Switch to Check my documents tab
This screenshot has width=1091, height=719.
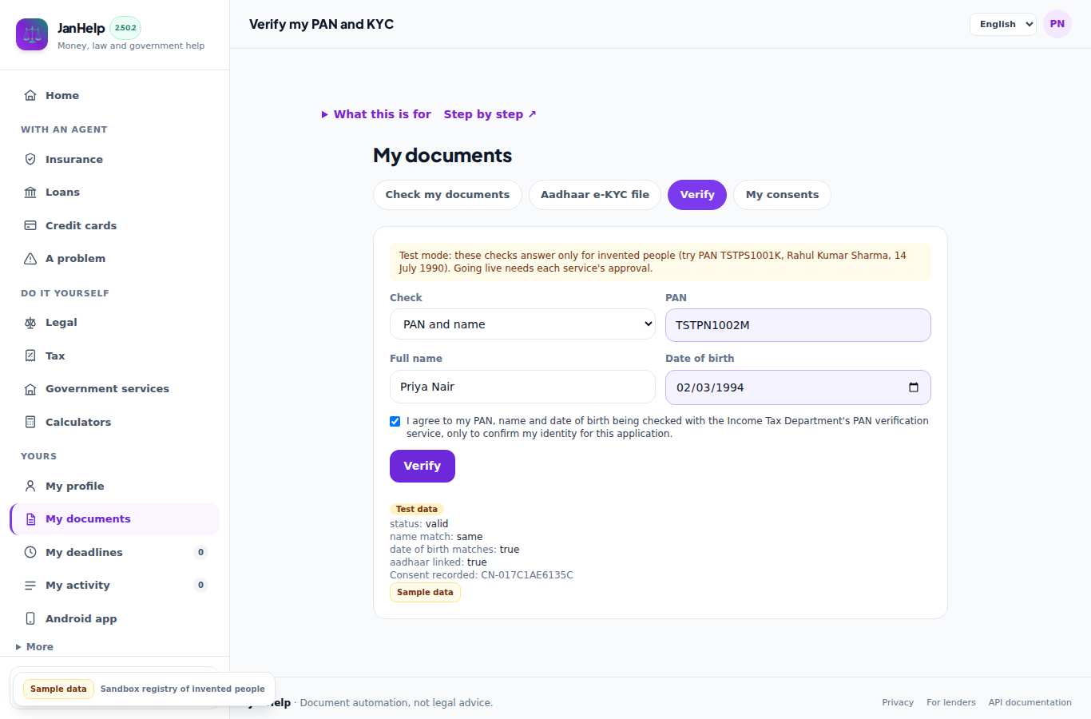(447, 195)
